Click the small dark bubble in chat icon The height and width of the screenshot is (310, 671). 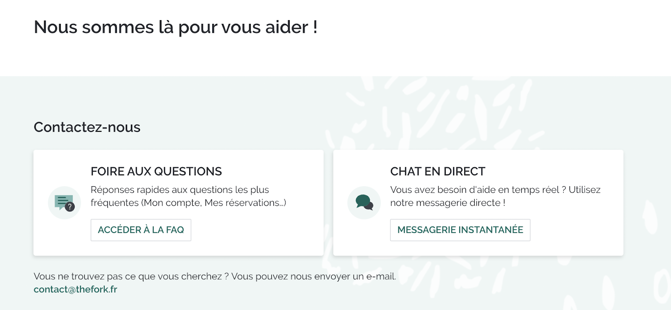click(x=369, y=206)
